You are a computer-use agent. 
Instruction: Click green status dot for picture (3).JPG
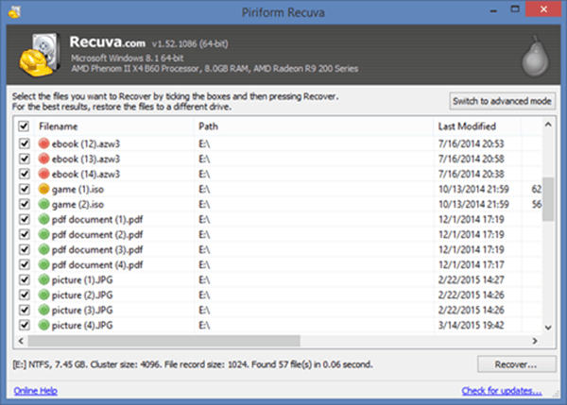point(43,310)
